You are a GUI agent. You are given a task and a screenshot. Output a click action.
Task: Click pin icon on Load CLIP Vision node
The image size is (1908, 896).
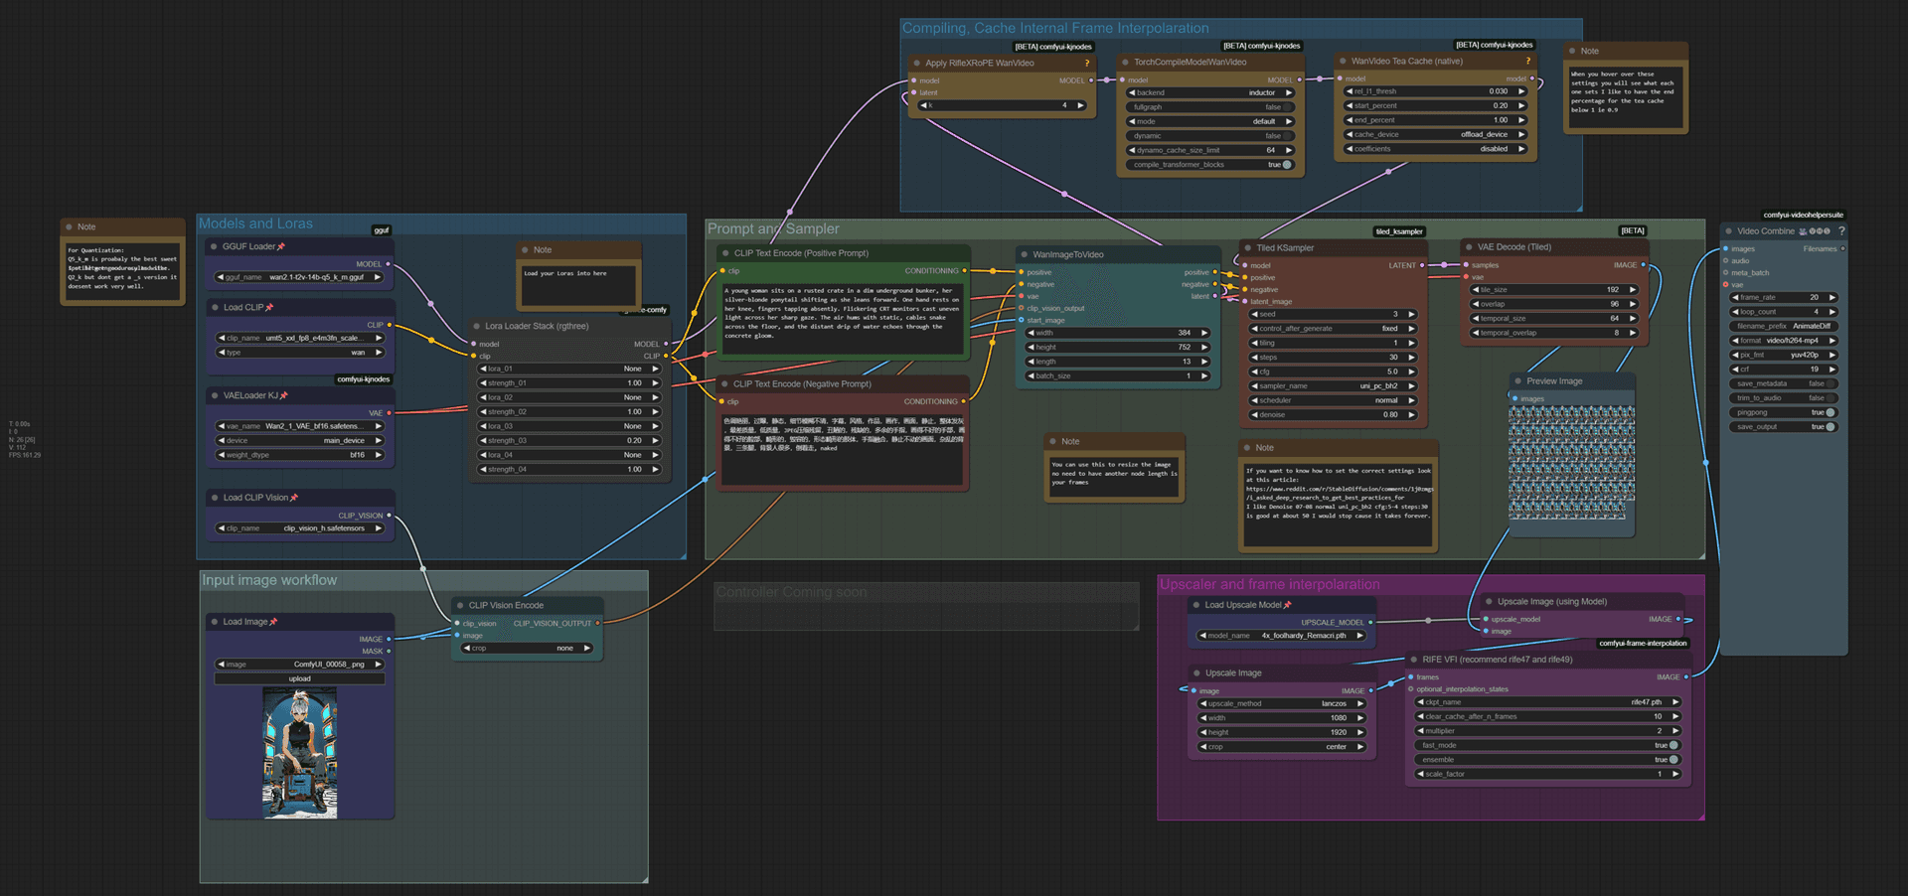(294, 498)
